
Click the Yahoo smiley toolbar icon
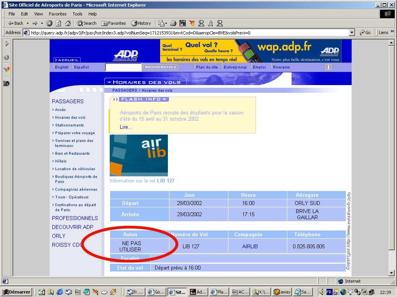[192, 23]
